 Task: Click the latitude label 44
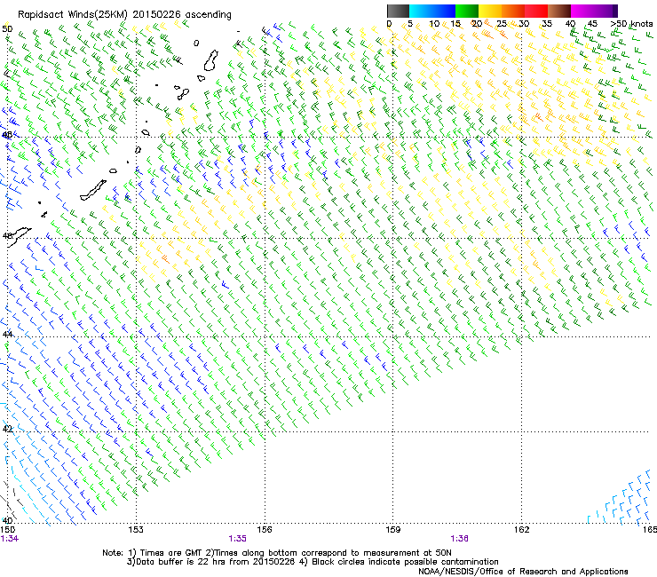tap(7, 335)
